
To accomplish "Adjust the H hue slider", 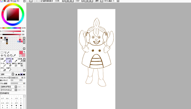I will pyautogui.click(x=12, y=28).
